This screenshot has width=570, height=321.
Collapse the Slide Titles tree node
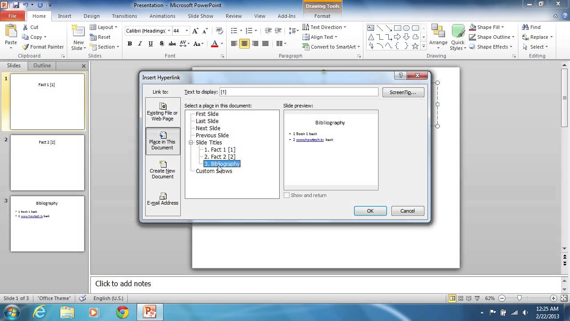(191, 143)
